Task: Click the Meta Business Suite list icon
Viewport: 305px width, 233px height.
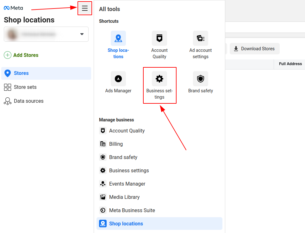Action: pyautogui.click(x=103, y=210)
